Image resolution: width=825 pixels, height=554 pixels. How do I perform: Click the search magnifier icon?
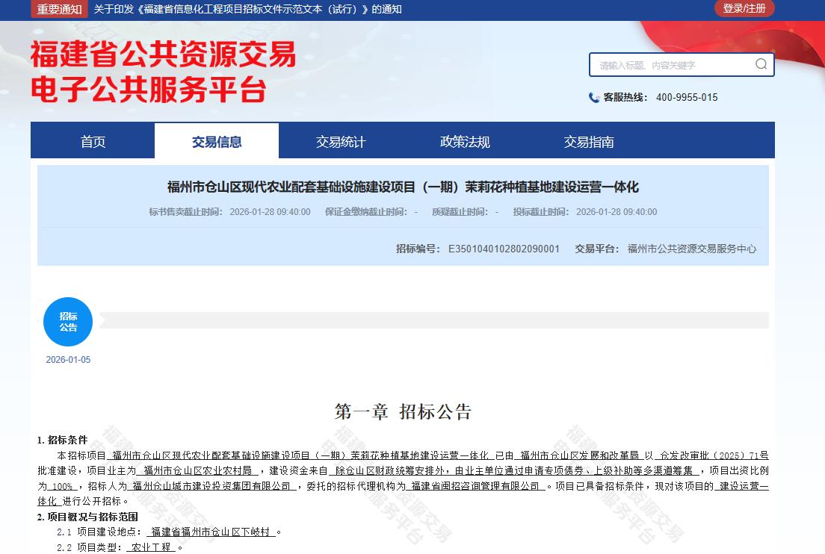click(761, 64)
